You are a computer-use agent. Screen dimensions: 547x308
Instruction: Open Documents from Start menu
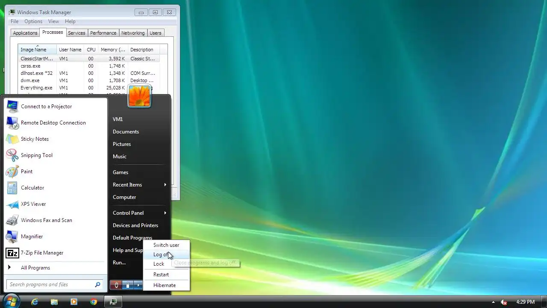click(126, 132)
